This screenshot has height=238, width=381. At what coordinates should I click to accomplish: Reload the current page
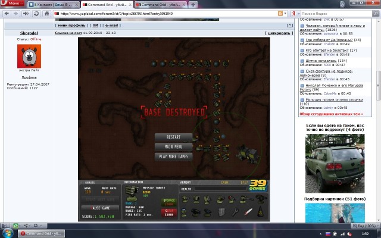pyautogui.click(x=36, y=14)
